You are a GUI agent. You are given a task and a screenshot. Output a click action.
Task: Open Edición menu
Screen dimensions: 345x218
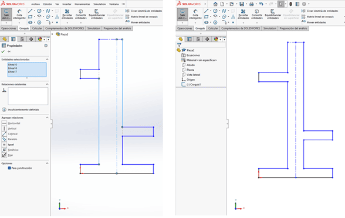tap(48, 4)
